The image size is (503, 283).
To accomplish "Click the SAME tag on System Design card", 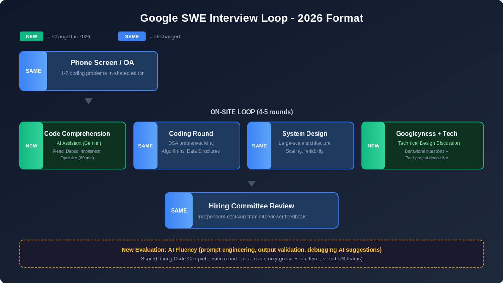I will tap(259, 146).
